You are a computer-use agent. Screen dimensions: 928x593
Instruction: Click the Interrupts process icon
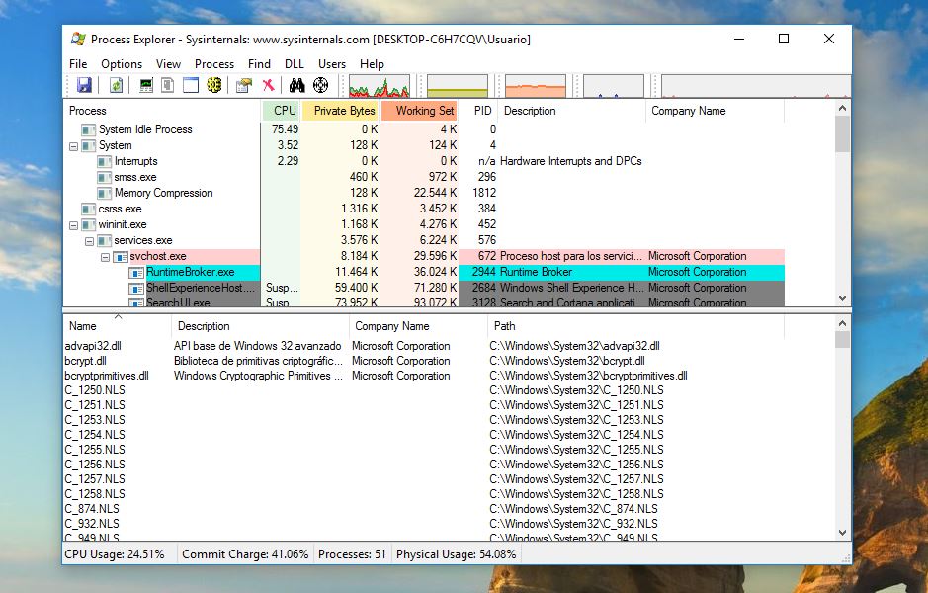[104, 161]
